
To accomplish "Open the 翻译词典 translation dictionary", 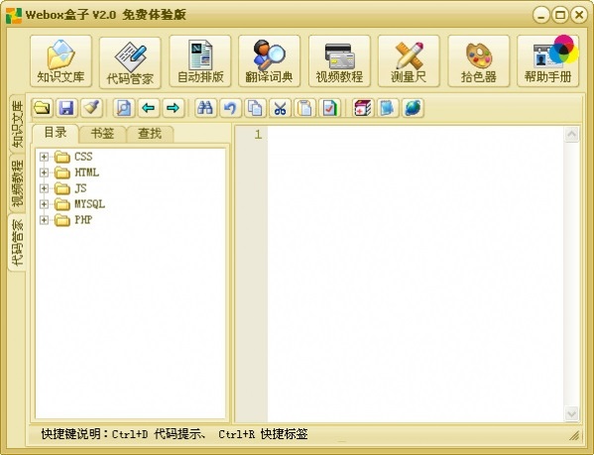I will [270, 61].
